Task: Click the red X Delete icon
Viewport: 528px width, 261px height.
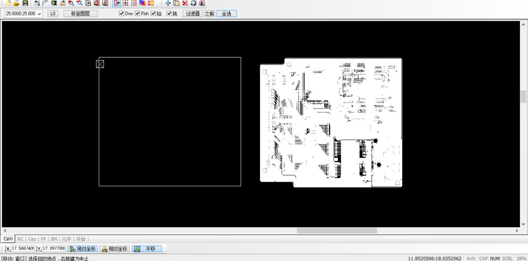Action: click(x=185, y=3)
